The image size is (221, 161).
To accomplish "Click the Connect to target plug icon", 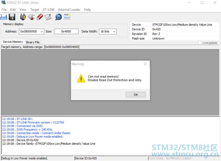I will pyautogui.click(x=23, y=17).
